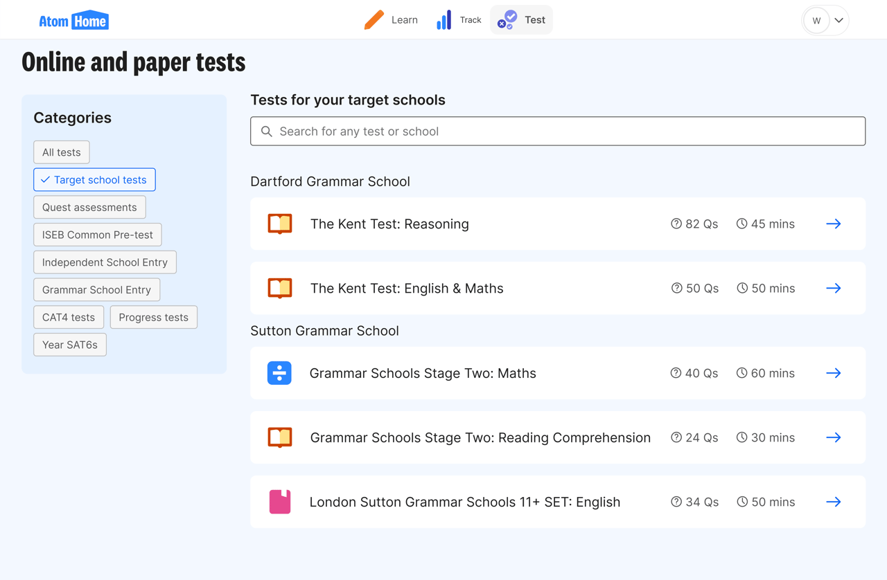The height and width of the screenshot is (580, 887).
Task: Toggle the Quest assessments category filter
Action: [x=89, y=208]
